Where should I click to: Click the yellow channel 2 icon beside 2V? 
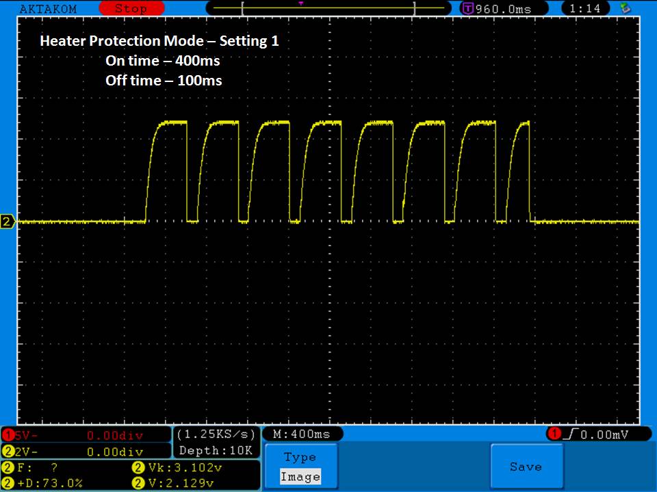coord(9,451)
